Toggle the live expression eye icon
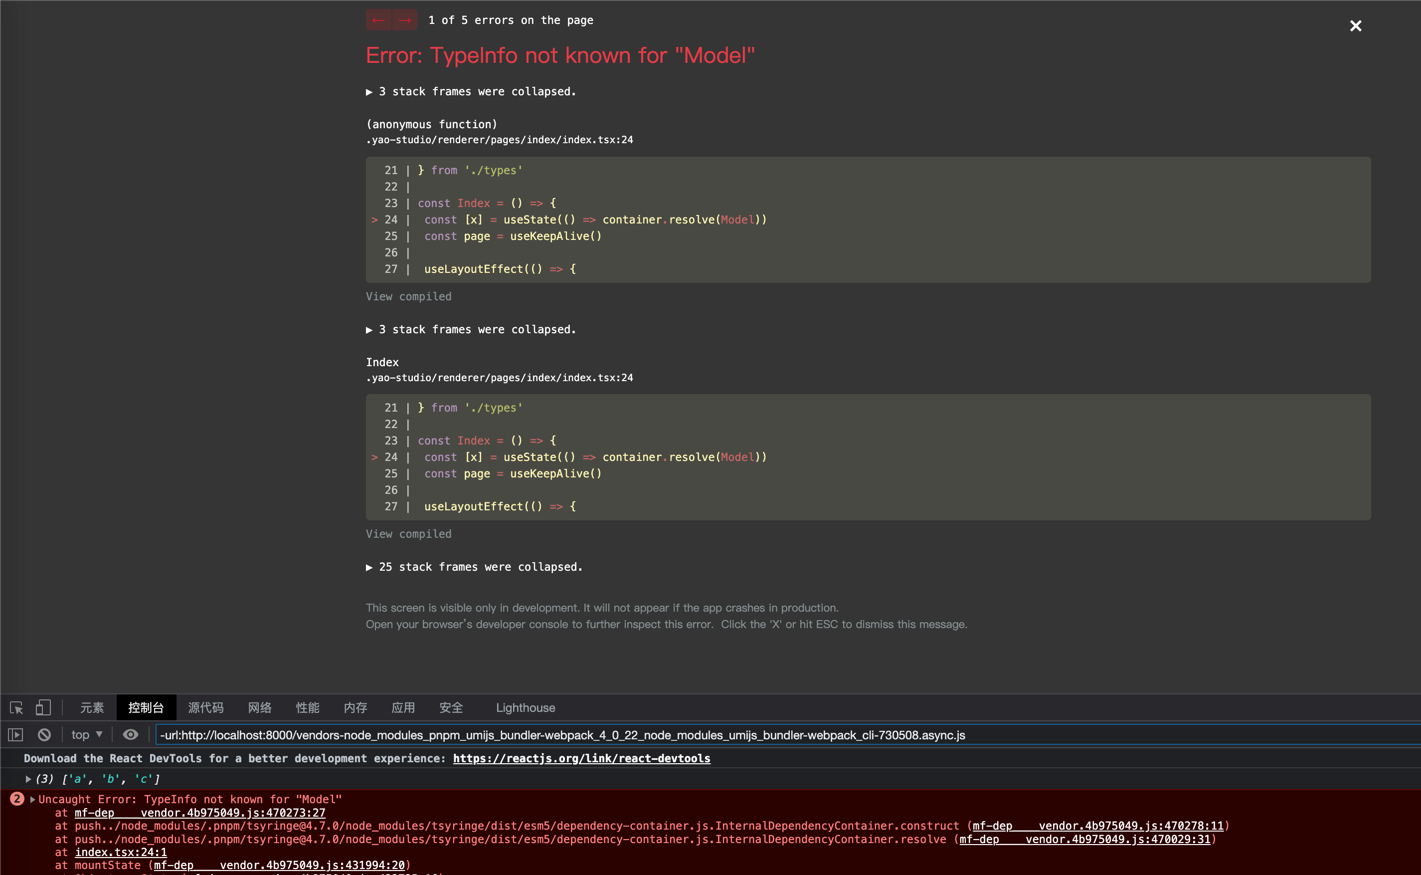1421x875 pixels. 131,735
